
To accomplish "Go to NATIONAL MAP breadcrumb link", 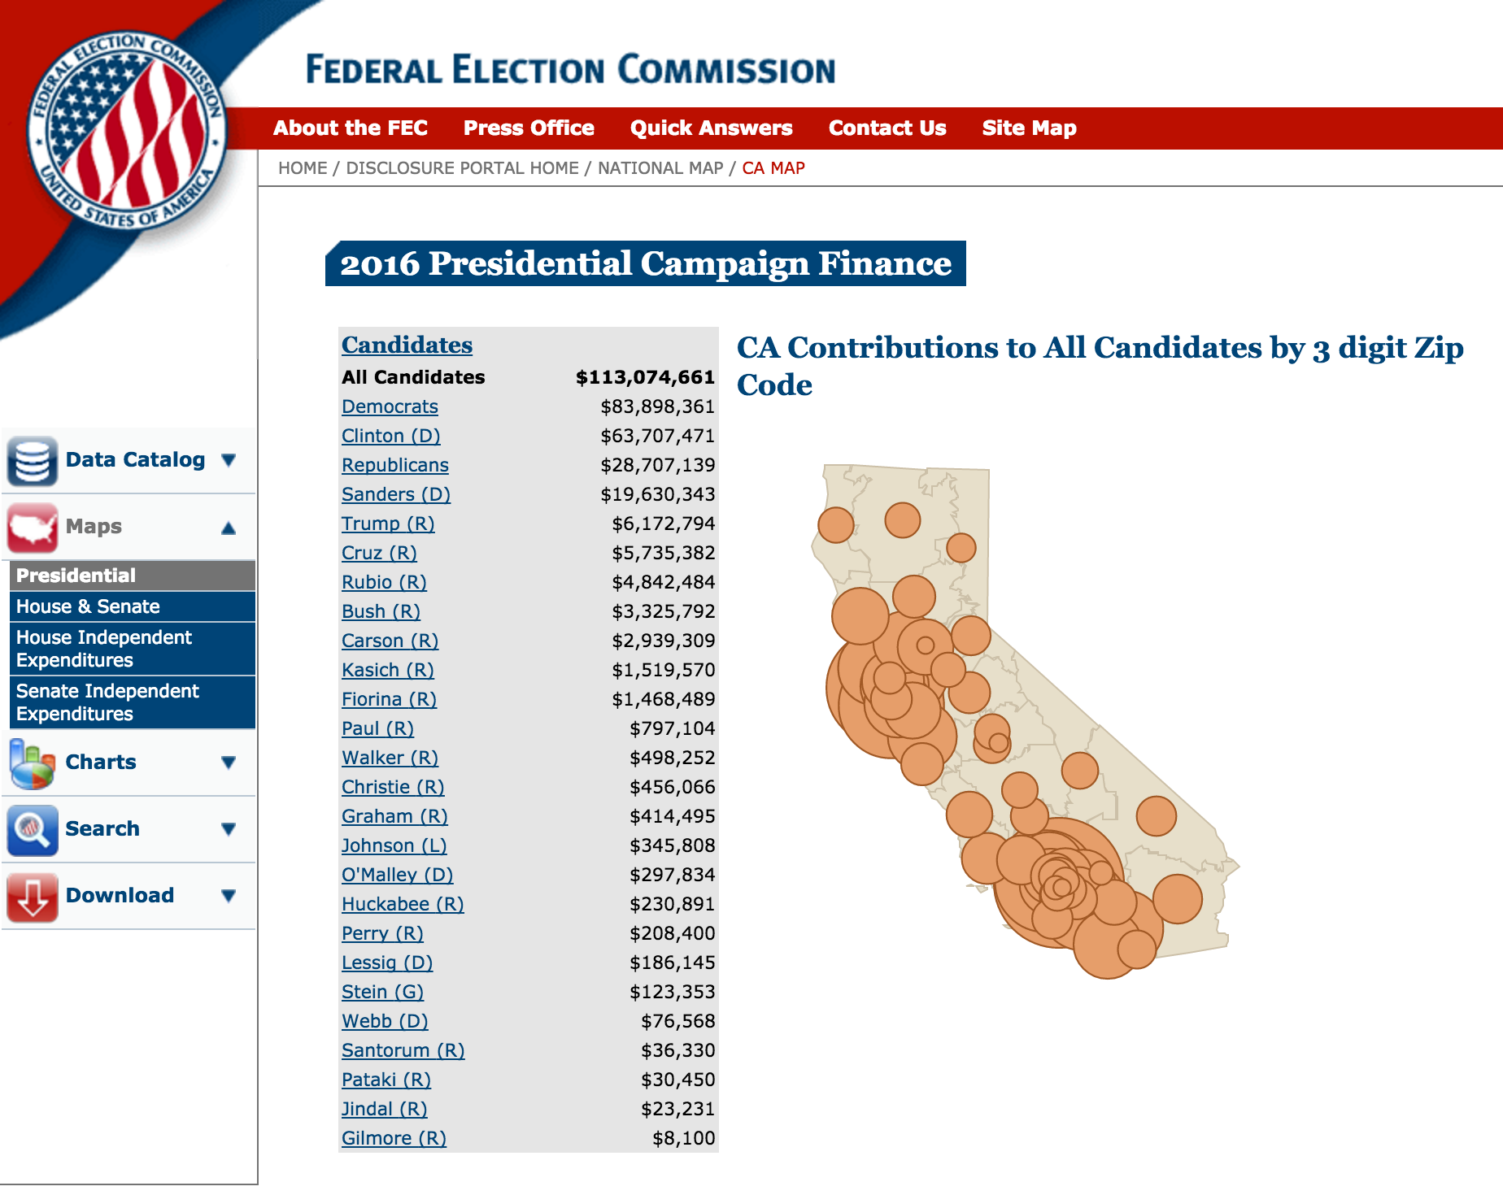I will [x=660, y=168].
